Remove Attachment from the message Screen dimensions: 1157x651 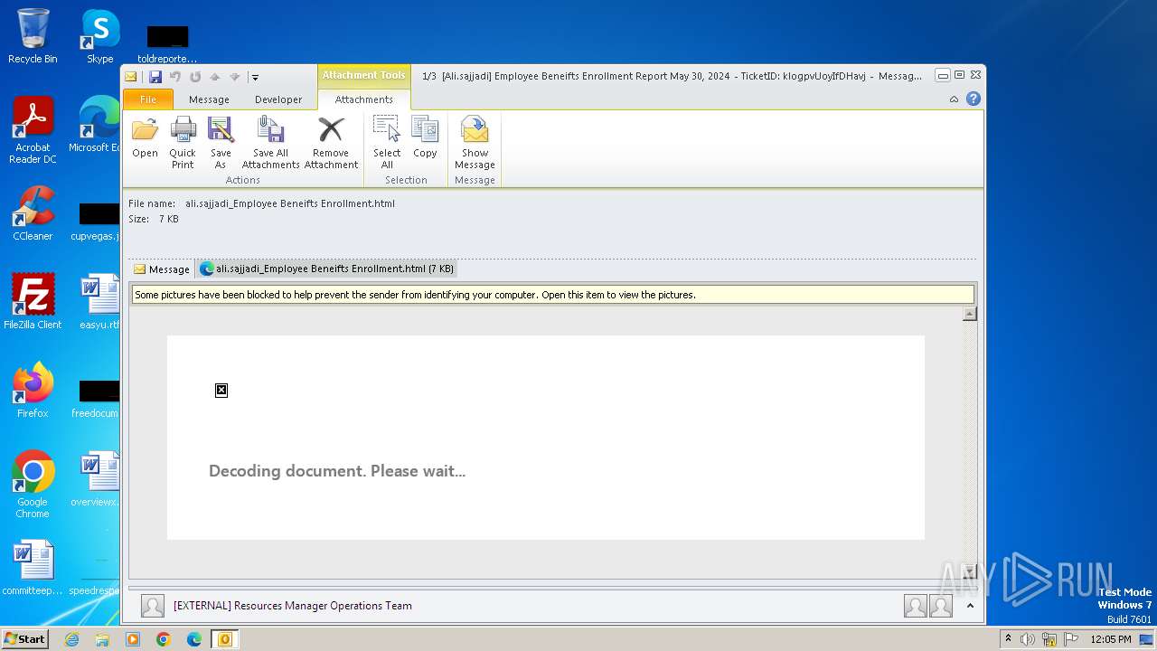tap(331, 143)
